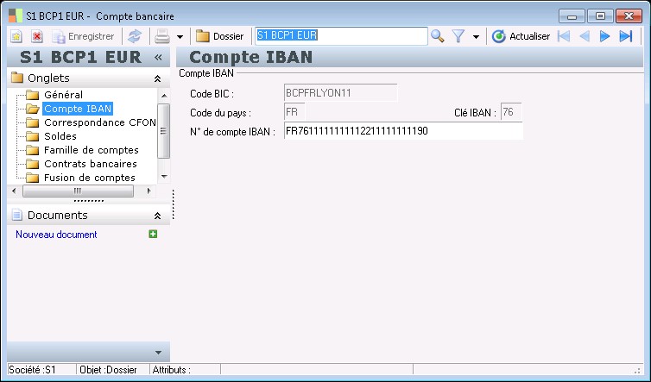651x382 pixels.
Task: Collapse the left sidebar with double chevron
Action: [x=158, y=57]
